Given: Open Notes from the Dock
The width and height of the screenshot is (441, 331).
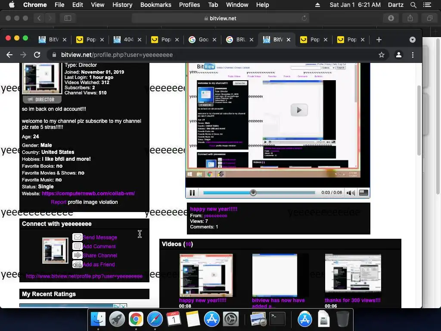Looking at the screenshot, I should (193, 319).
